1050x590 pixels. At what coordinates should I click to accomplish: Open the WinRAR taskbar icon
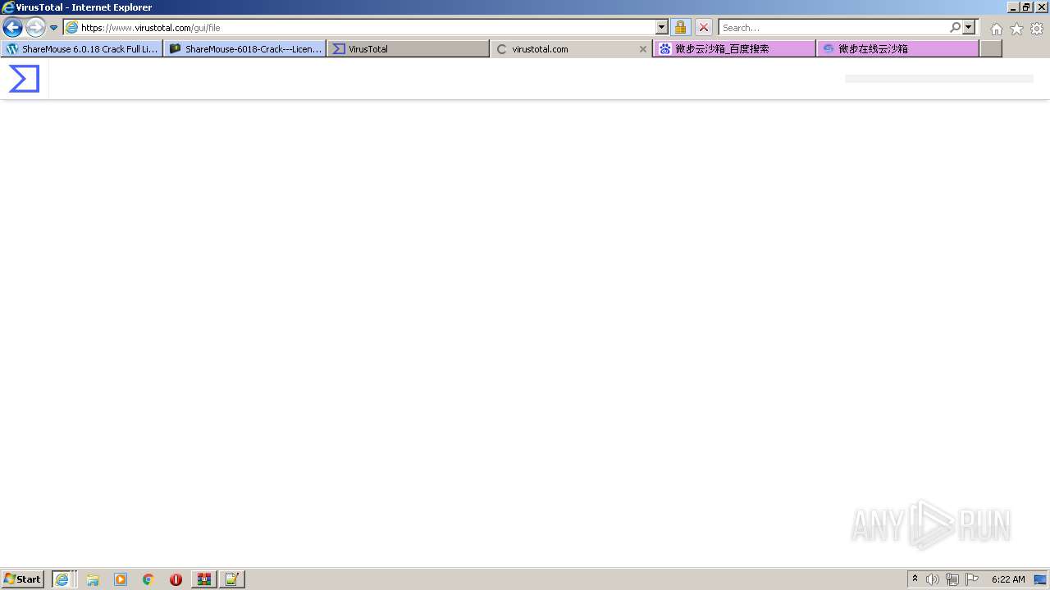[204, 579]
